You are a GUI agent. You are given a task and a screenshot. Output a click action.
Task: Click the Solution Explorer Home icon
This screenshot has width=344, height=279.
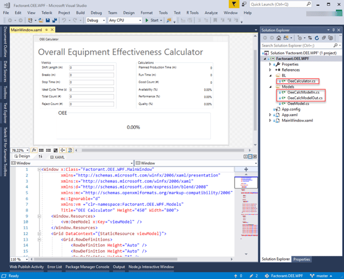[x=279, y=38]
